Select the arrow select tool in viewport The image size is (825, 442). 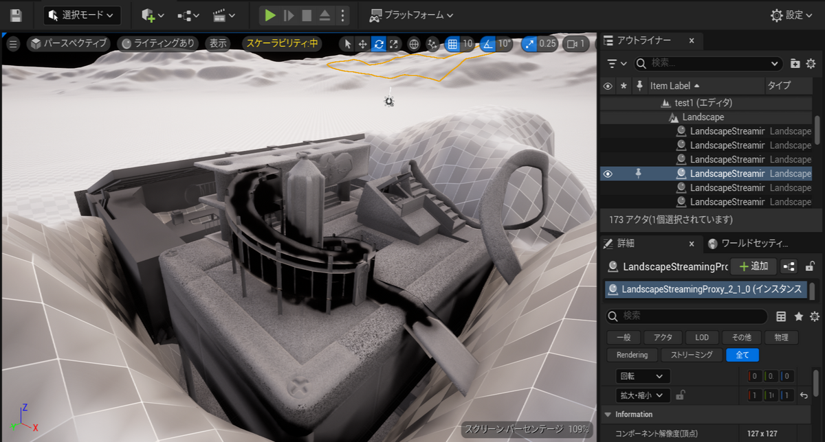click(x=348, y=44)
